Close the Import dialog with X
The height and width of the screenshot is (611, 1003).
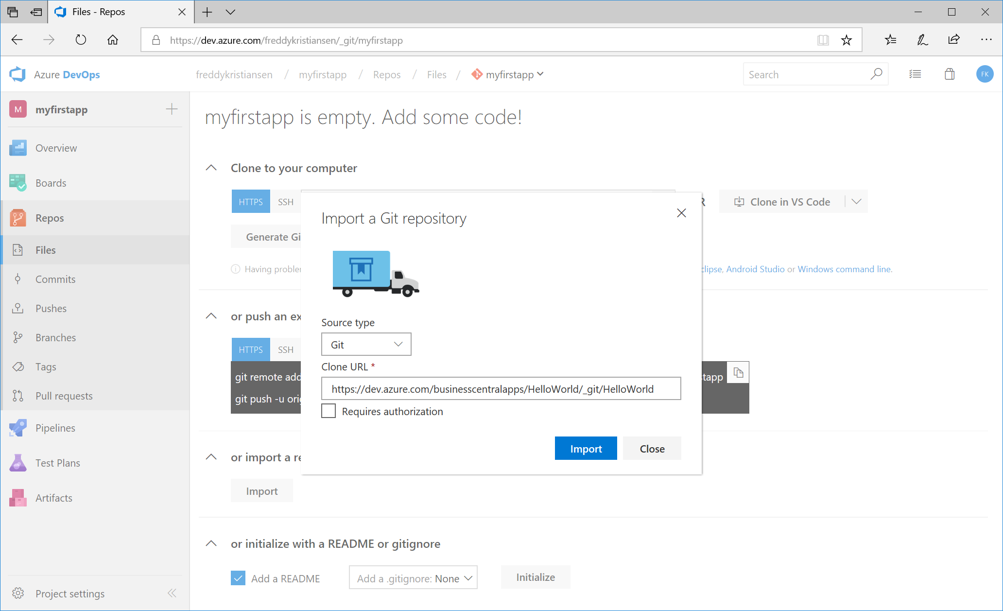681,213
